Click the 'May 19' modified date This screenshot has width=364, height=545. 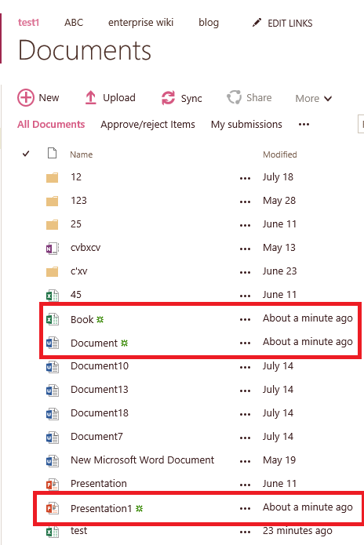coord(279,460)
